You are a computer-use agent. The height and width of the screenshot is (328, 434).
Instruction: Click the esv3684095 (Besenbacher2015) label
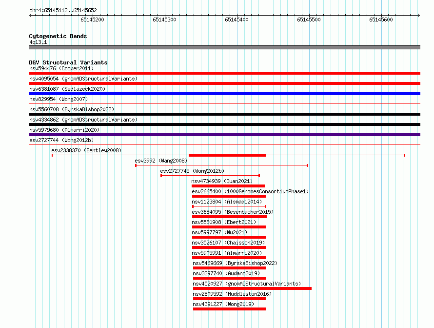(x=233, y=212)
